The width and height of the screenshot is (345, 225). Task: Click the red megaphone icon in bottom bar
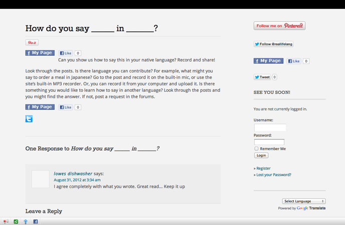tap(6, 221)
